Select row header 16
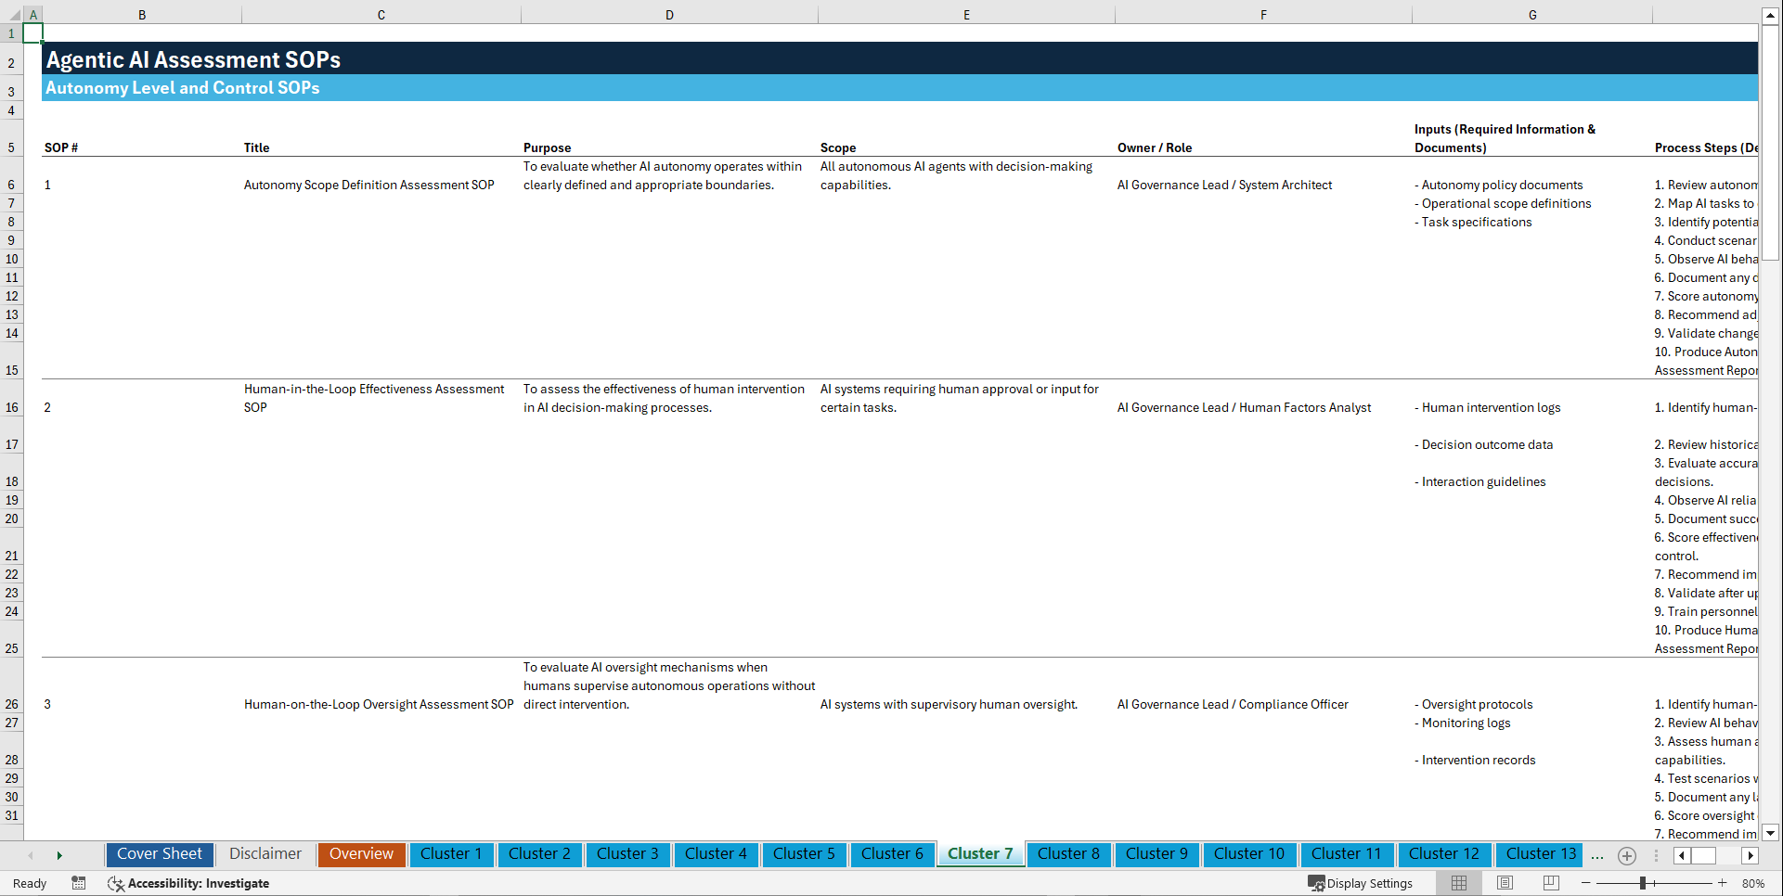The width and height of the screenshot is (1783, 896). pyautogui.click(x=11, y=407)
